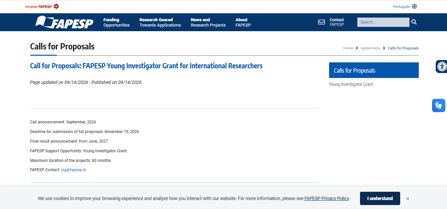Image resolution: width=447 pixels, height=209 pixels.
Task: Open the Funding Opportunities menu
Action: tap(117, 22)
